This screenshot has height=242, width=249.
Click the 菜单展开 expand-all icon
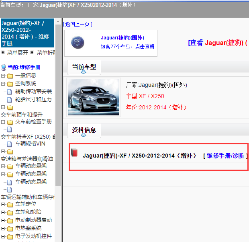pyautogui.click(x=2, y=53)
